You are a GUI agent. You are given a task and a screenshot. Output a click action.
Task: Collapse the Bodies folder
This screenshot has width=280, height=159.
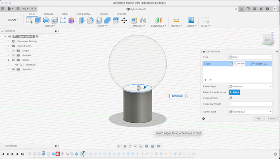click(x=8, y=60)
